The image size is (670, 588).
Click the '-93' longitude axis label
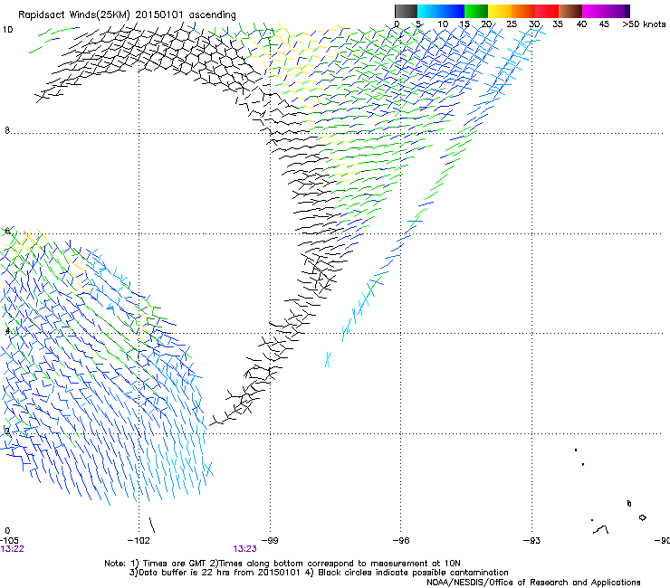[x=532, y=541]
